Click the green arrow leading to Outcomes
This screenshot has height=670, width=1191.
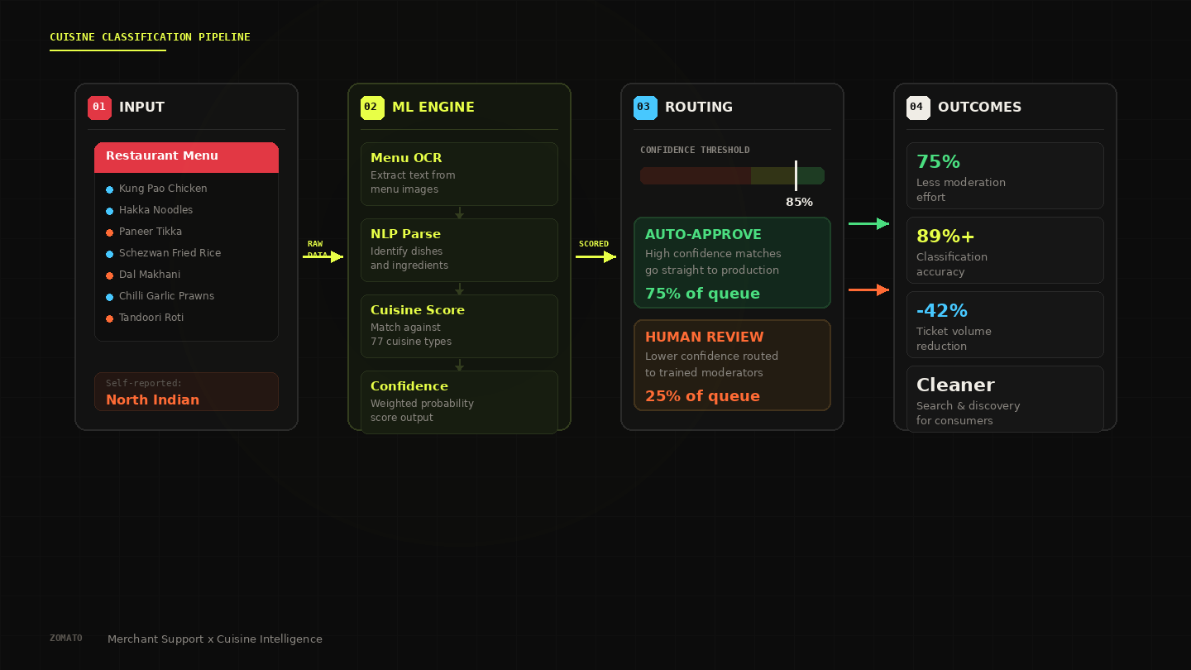(x=869, y=223)
